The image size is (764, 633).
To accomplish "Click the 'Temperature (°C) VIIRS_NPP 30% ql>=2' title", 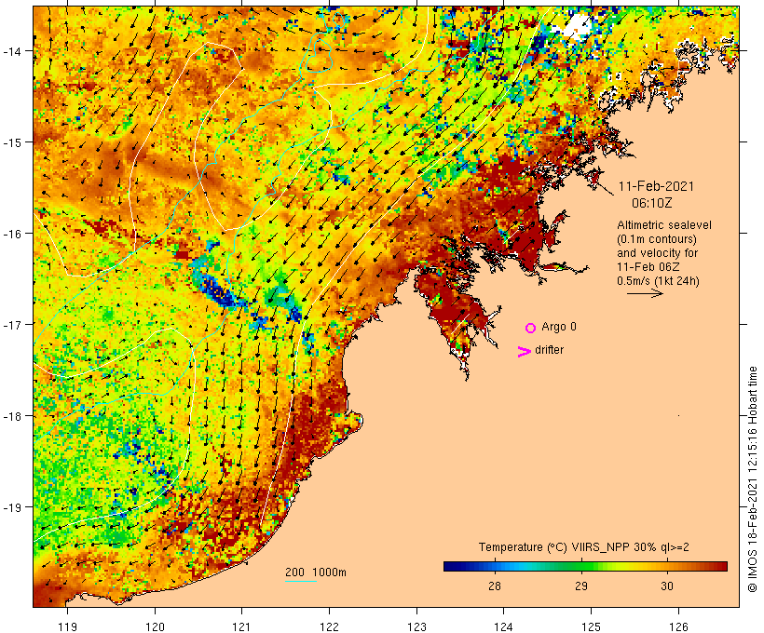I will coord(584,547).
